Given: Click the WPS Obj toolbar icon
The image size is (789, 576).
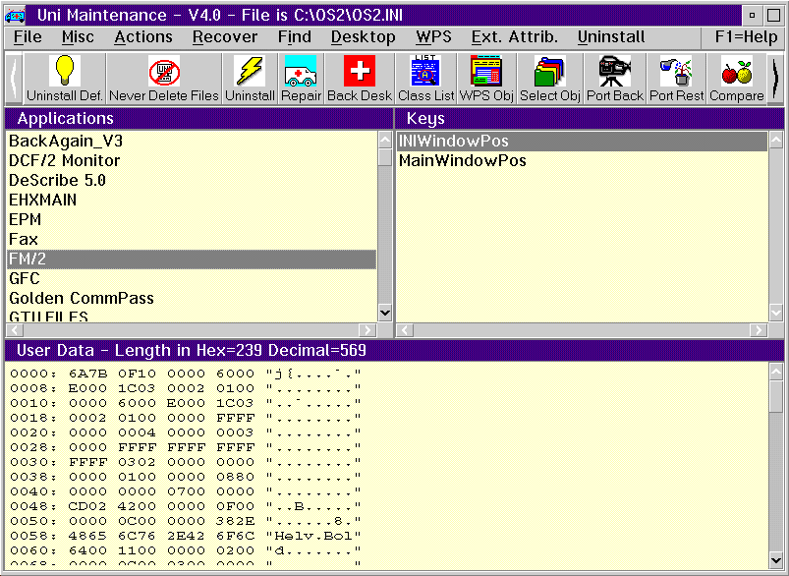Looking at the screenshot, I should (486, 78).
